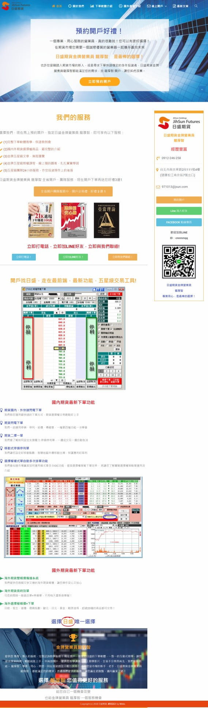208x708 pixels.
Task: Click the 國外期貨最新下單功能 red heading
Action: coord(73,570)
